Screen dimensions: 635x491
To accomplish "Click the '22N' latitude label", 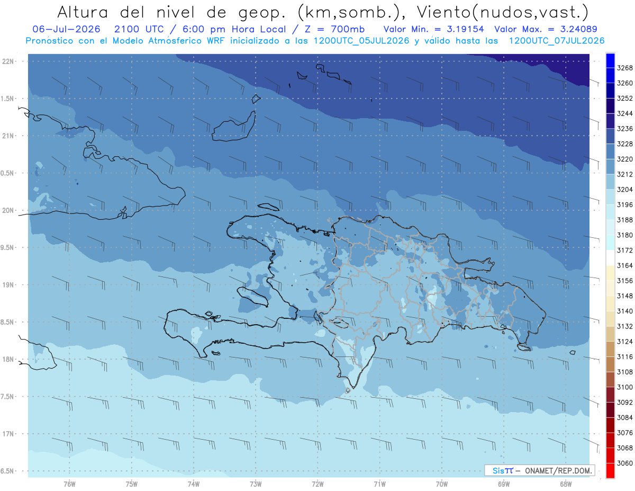I will [x=8, y=61].
